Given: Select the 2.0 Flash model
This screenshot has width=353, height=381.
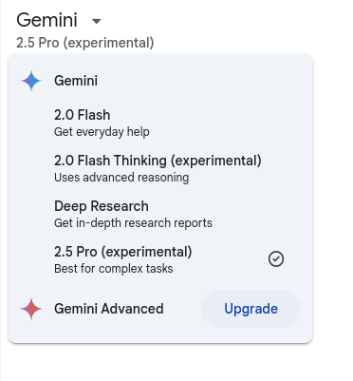Looking at the screenshot, I should click(x=160, y=123).
